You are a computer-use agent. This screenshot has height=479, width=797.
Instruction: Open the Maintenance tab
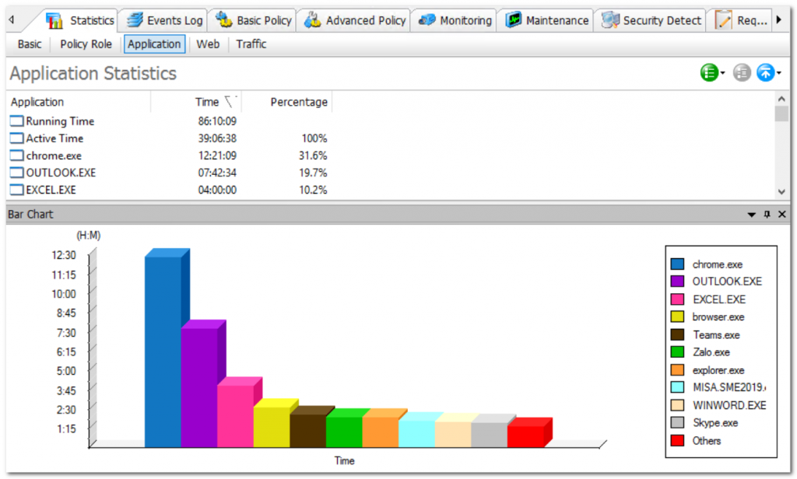click(x=546, y=20)
